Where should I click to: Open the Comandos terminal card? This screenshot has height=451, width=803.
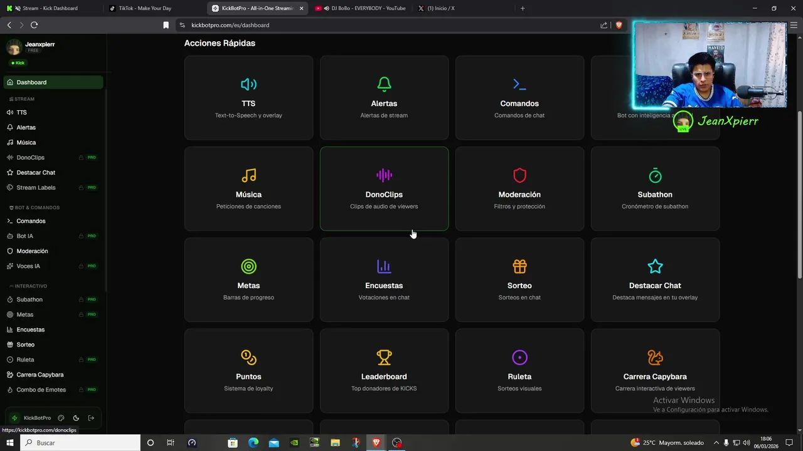click(519, 98)
